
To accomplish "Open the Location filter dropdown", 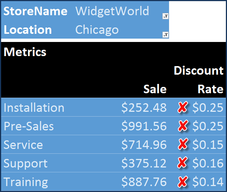I will coord(165,35).
